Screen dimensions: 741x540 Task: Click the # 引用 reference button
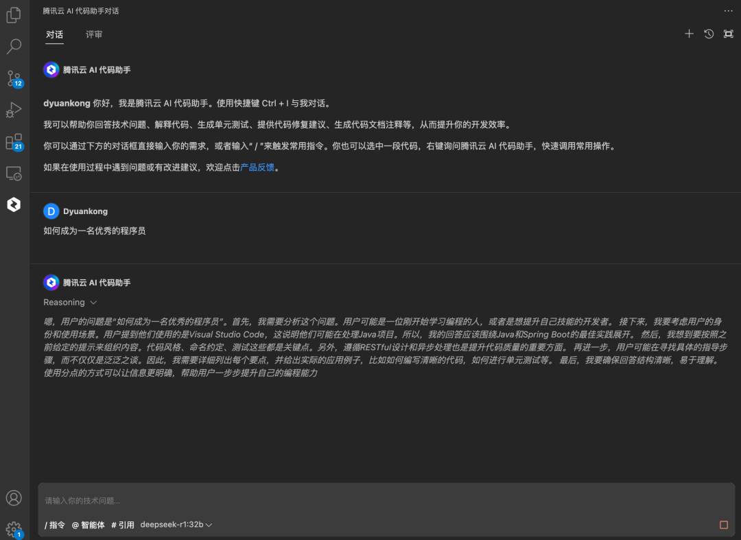pyautogui.click(x=122, y=524)
